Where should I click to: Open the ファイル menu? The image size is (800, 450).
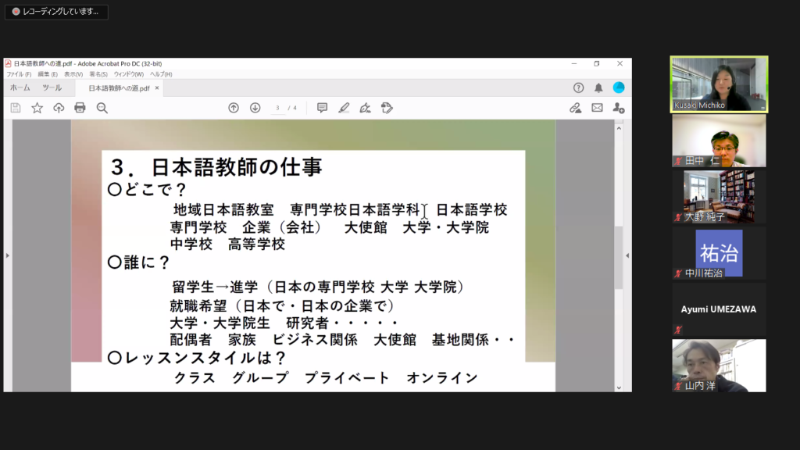pyautogui.click(x=19, y=74)
